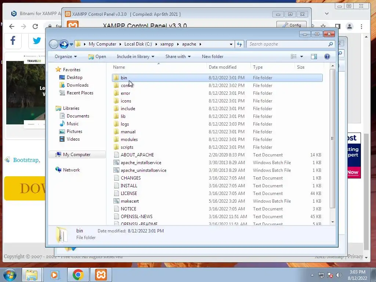Screen dimensions: 376x282
Task: Expand address bar history dropdown
Action: point(231,44)
